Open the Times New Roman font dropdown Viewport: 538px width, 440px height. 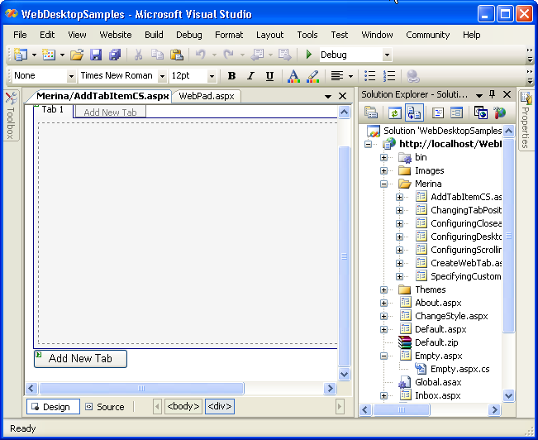[162, 76]
